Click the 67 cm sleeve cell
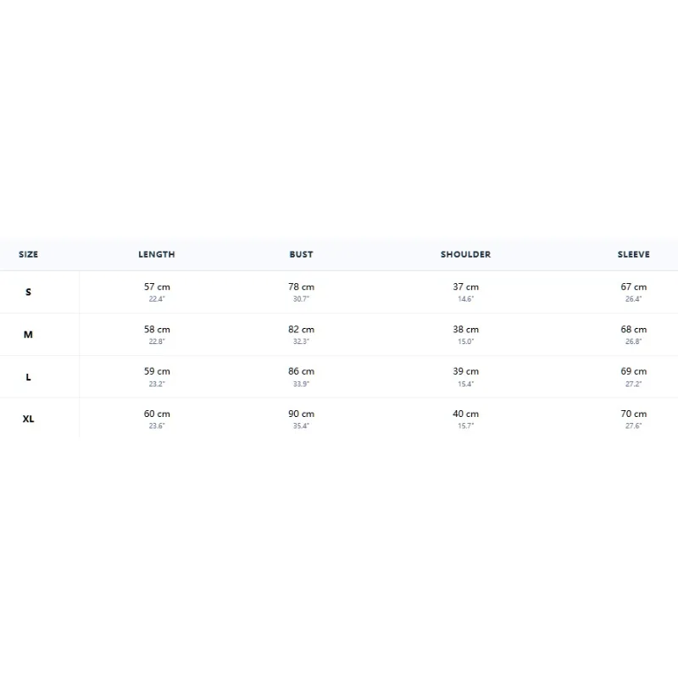This screenshot has width=678, height=678. click(633, 292)
